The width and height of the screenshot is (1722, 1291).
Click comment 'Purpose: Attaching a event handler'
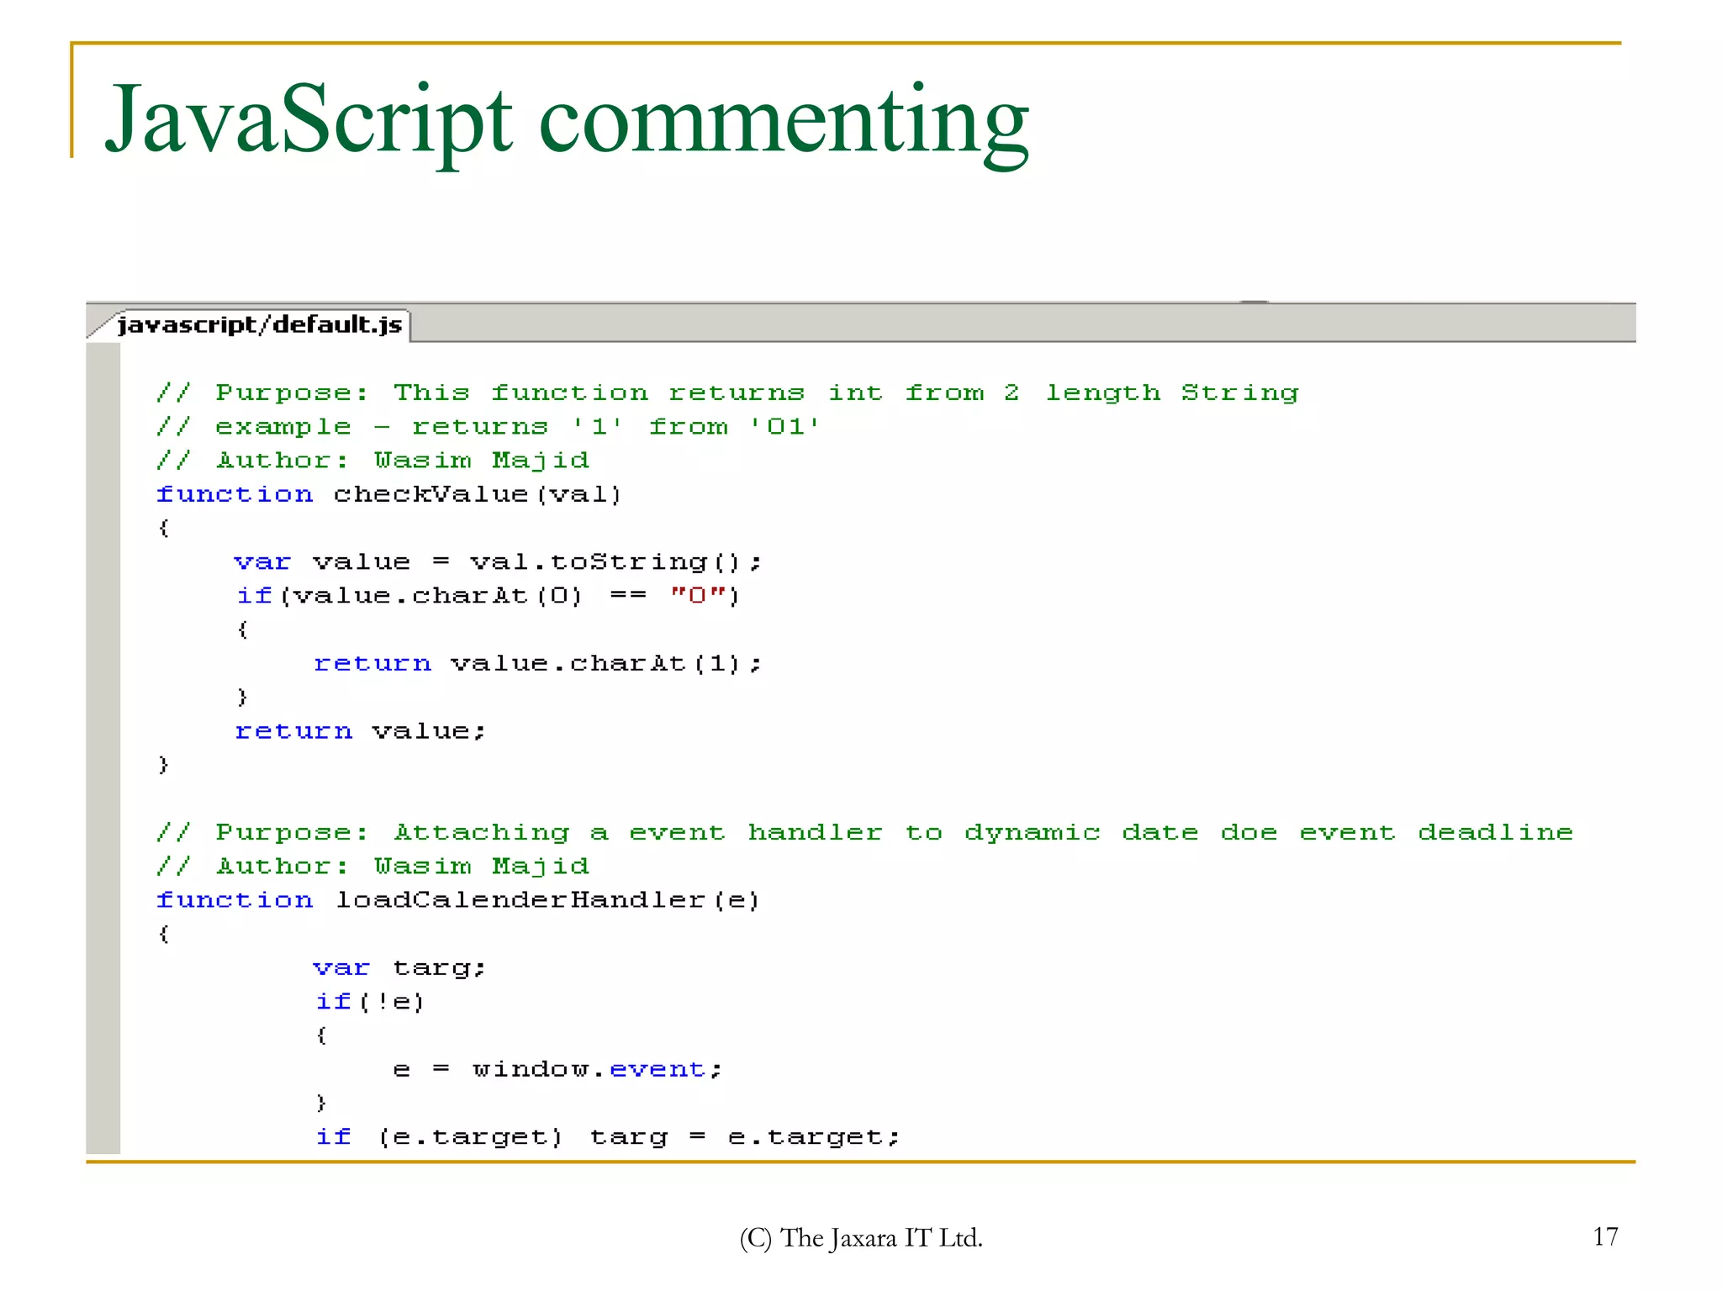[864, 833]
